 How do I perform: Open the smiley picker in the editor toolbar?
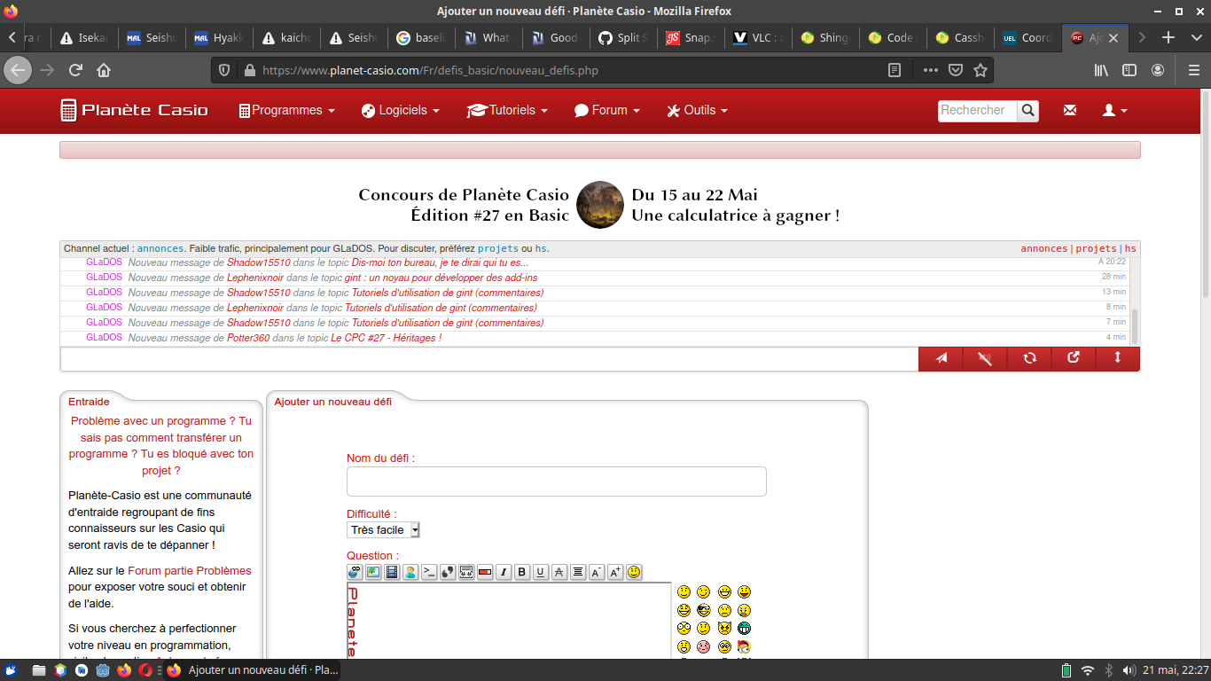(634, 572)
